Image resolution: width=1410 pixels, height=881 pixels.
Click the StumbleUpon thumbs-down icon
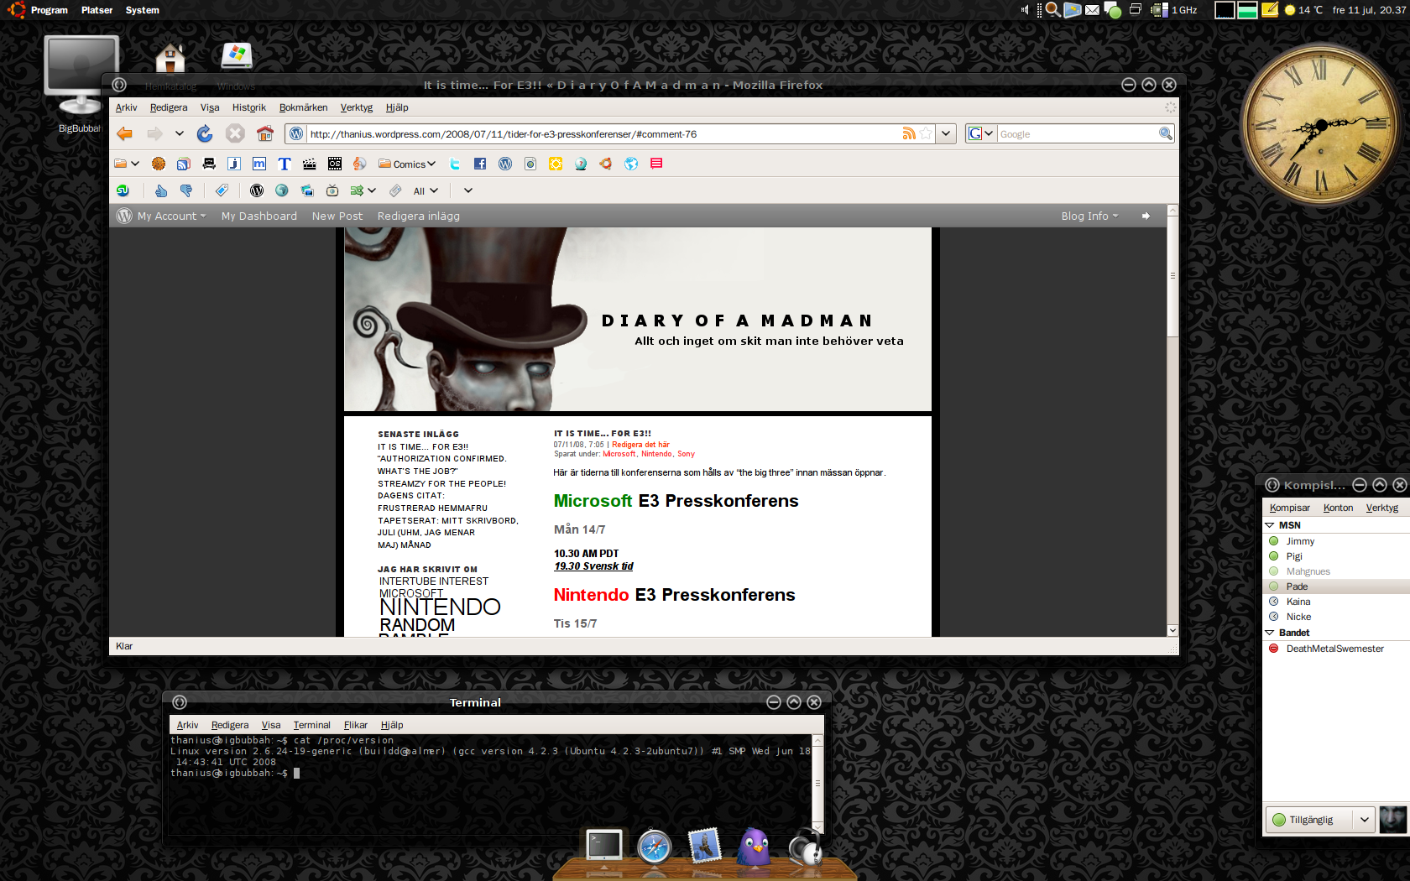pos(186,191)
